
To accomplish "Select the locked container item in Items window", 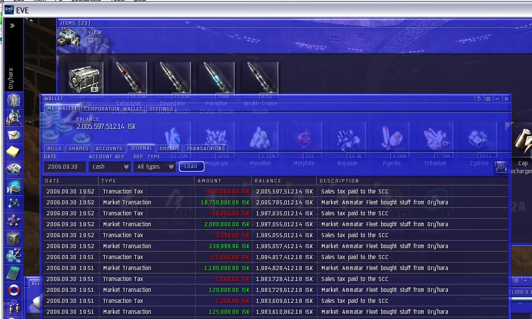I will (85, 78).
